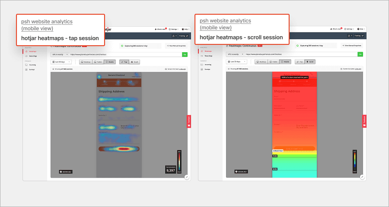389x207 pixels.
Task: Click the 'Showing all sessions' text in the scroll-session window
Action: pyautogui.click(x=239, y=69)
